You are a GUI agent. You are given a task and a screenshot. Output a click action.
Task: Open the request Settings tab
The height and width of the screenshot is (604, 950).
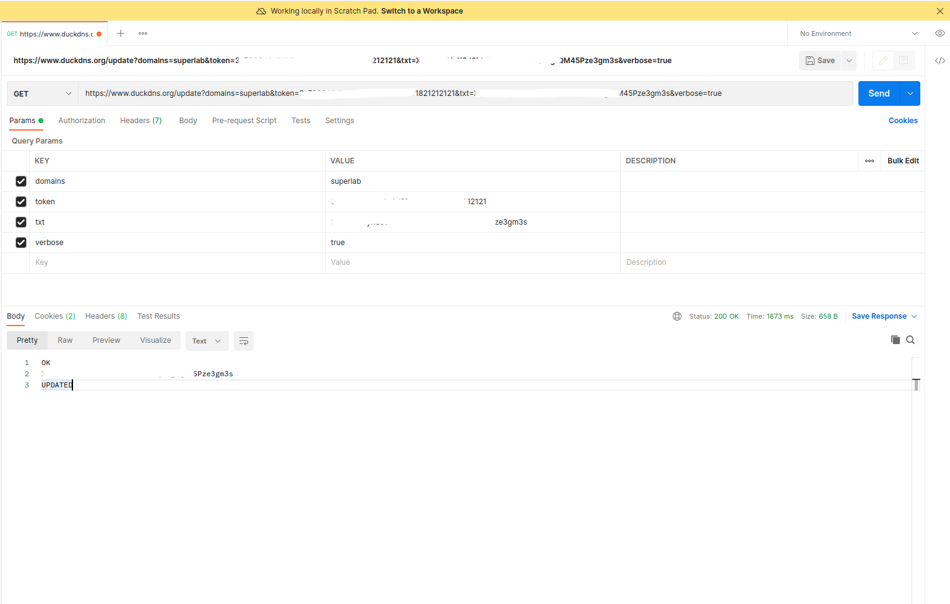[x=340, y=121]
